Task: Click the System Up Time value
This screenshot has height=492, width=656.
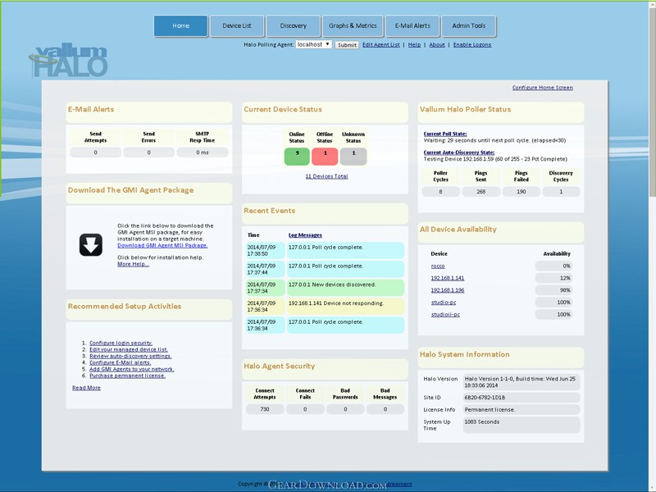Action: [522, 425]
